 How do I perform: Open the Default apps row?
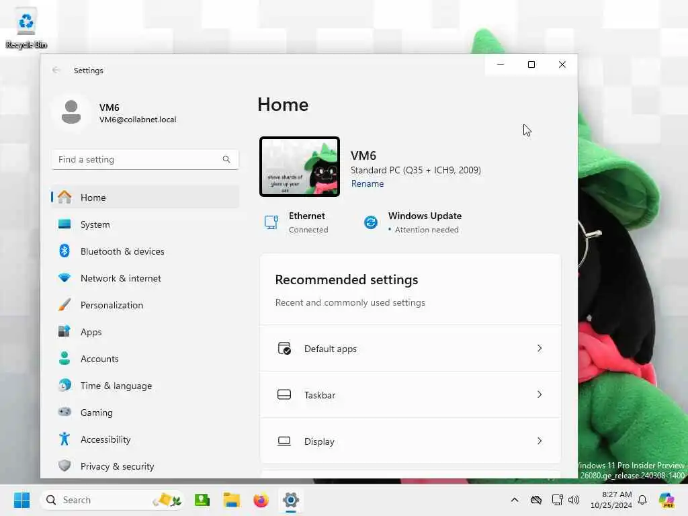[411, 349]
